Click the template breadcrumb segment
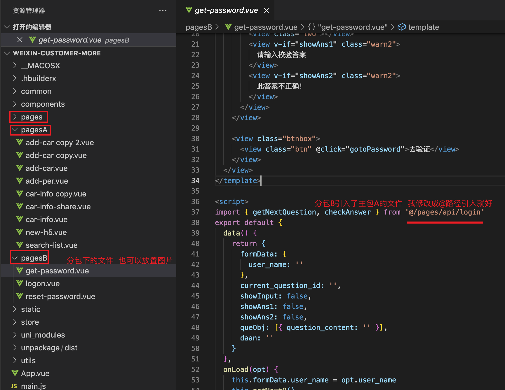 point(424,27)
